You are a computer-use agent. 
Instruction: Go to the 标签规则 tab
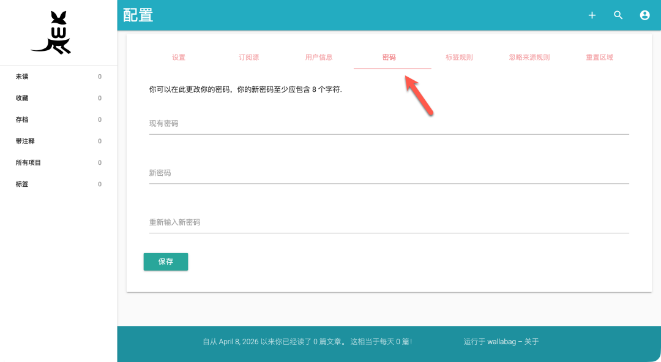point(459,58)
